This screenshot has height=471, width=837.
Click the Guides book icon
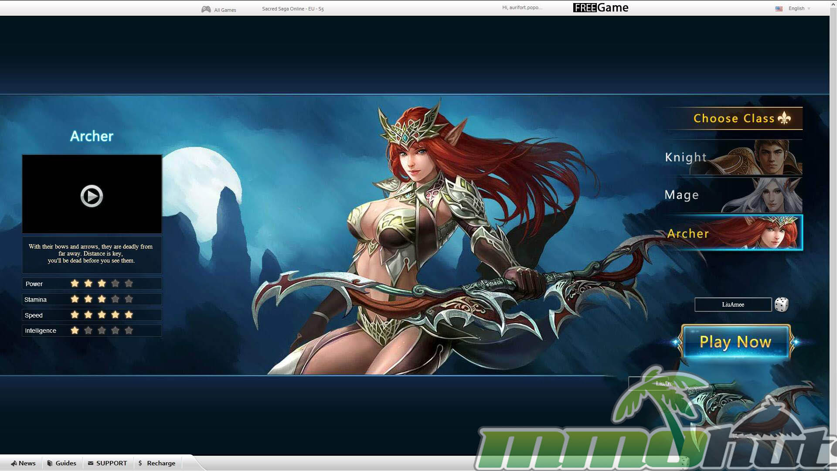click(50, 463)
